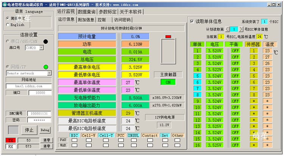Click the 预计电量 value 0.0%
Viewport: 284px width, 156px height.
pyautogui.click(x=135, y=37)
